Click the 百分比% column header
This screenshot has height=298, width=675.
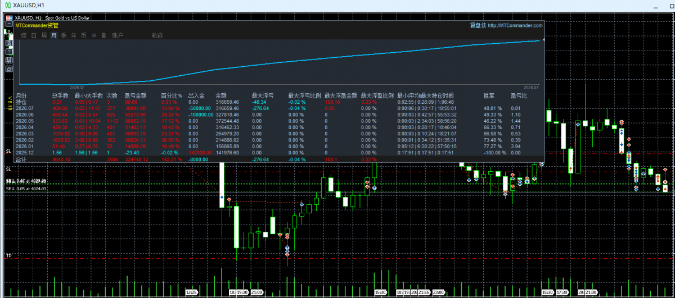click(x=172, y=96)
